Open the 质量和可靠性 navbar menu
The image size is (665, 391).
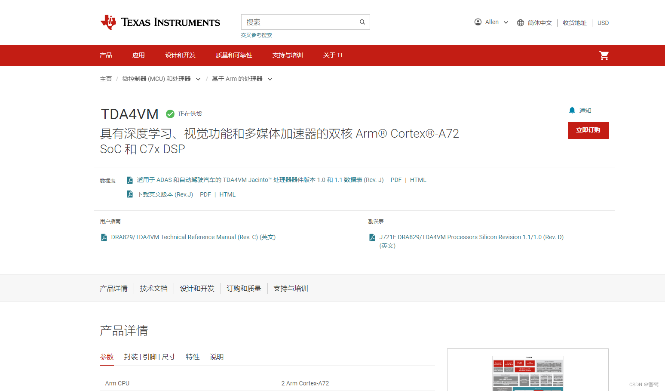234,55
